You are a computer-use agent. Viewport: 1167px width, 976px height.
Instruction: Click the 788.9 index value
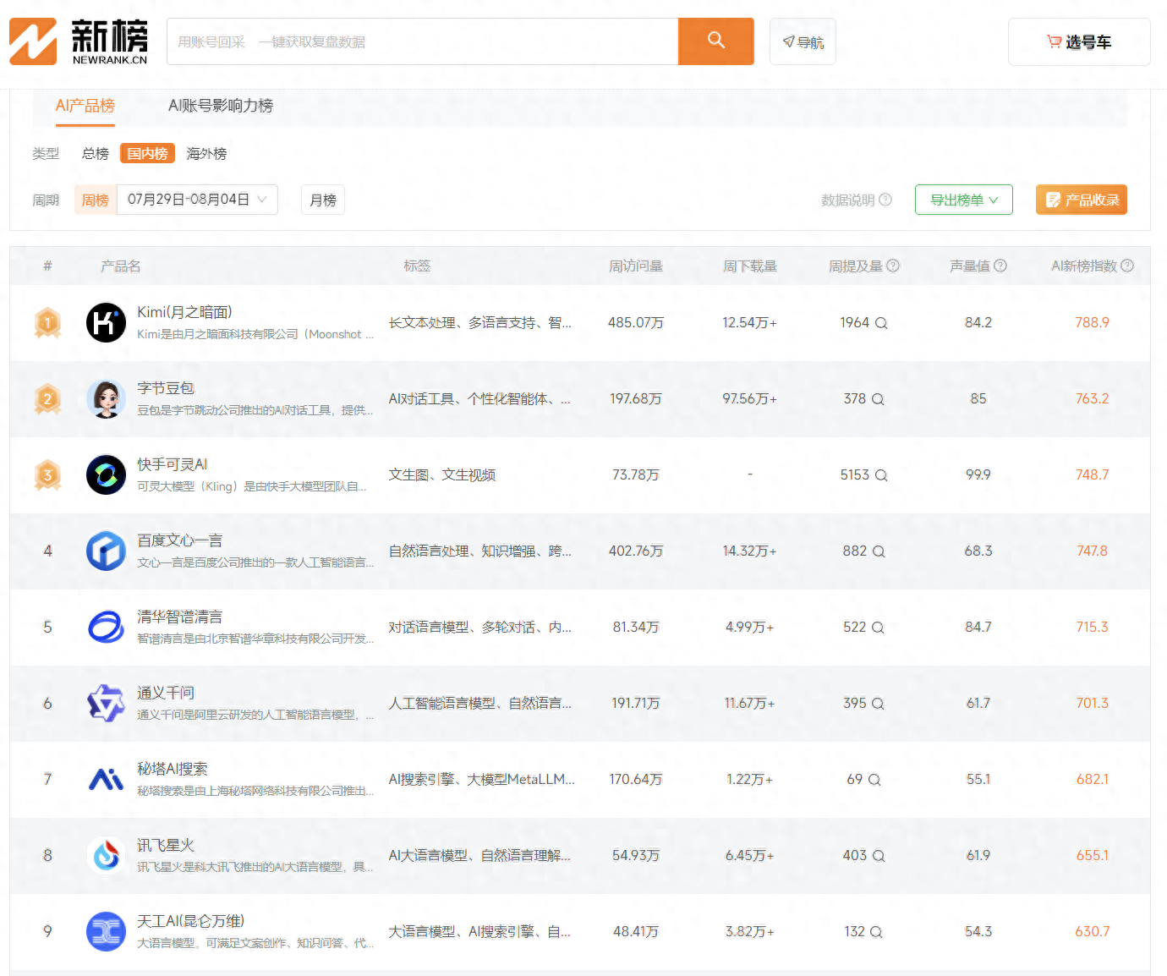tap(1093, 322)
